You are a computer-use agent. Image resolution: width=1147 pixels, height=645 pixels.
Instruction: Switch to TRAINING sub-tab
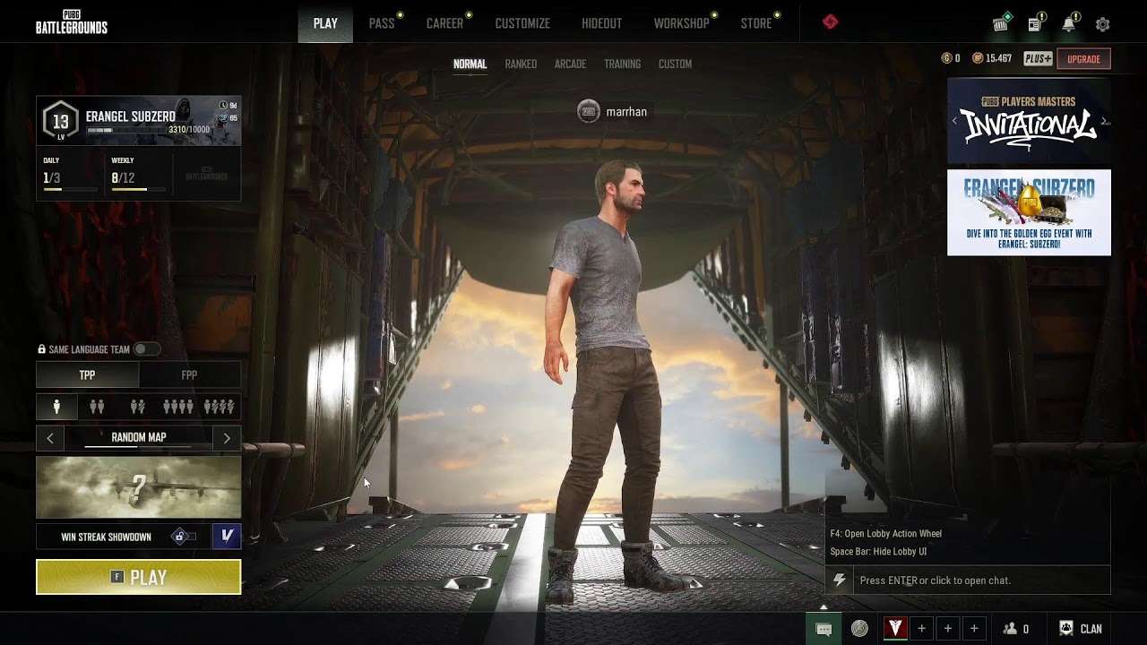[622, 64]
